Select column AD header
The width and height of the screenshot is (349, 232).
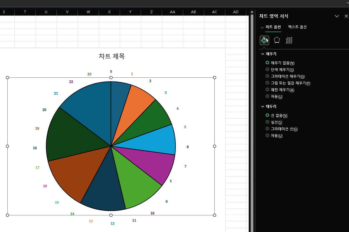pyautogui.click(x=236, y=12)
